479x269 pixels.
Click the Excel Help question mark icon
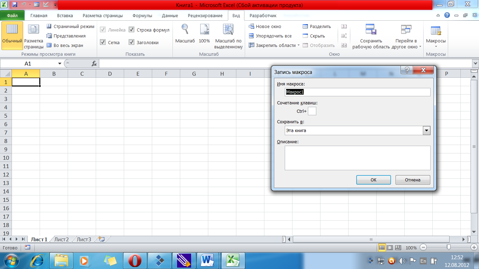447,15
